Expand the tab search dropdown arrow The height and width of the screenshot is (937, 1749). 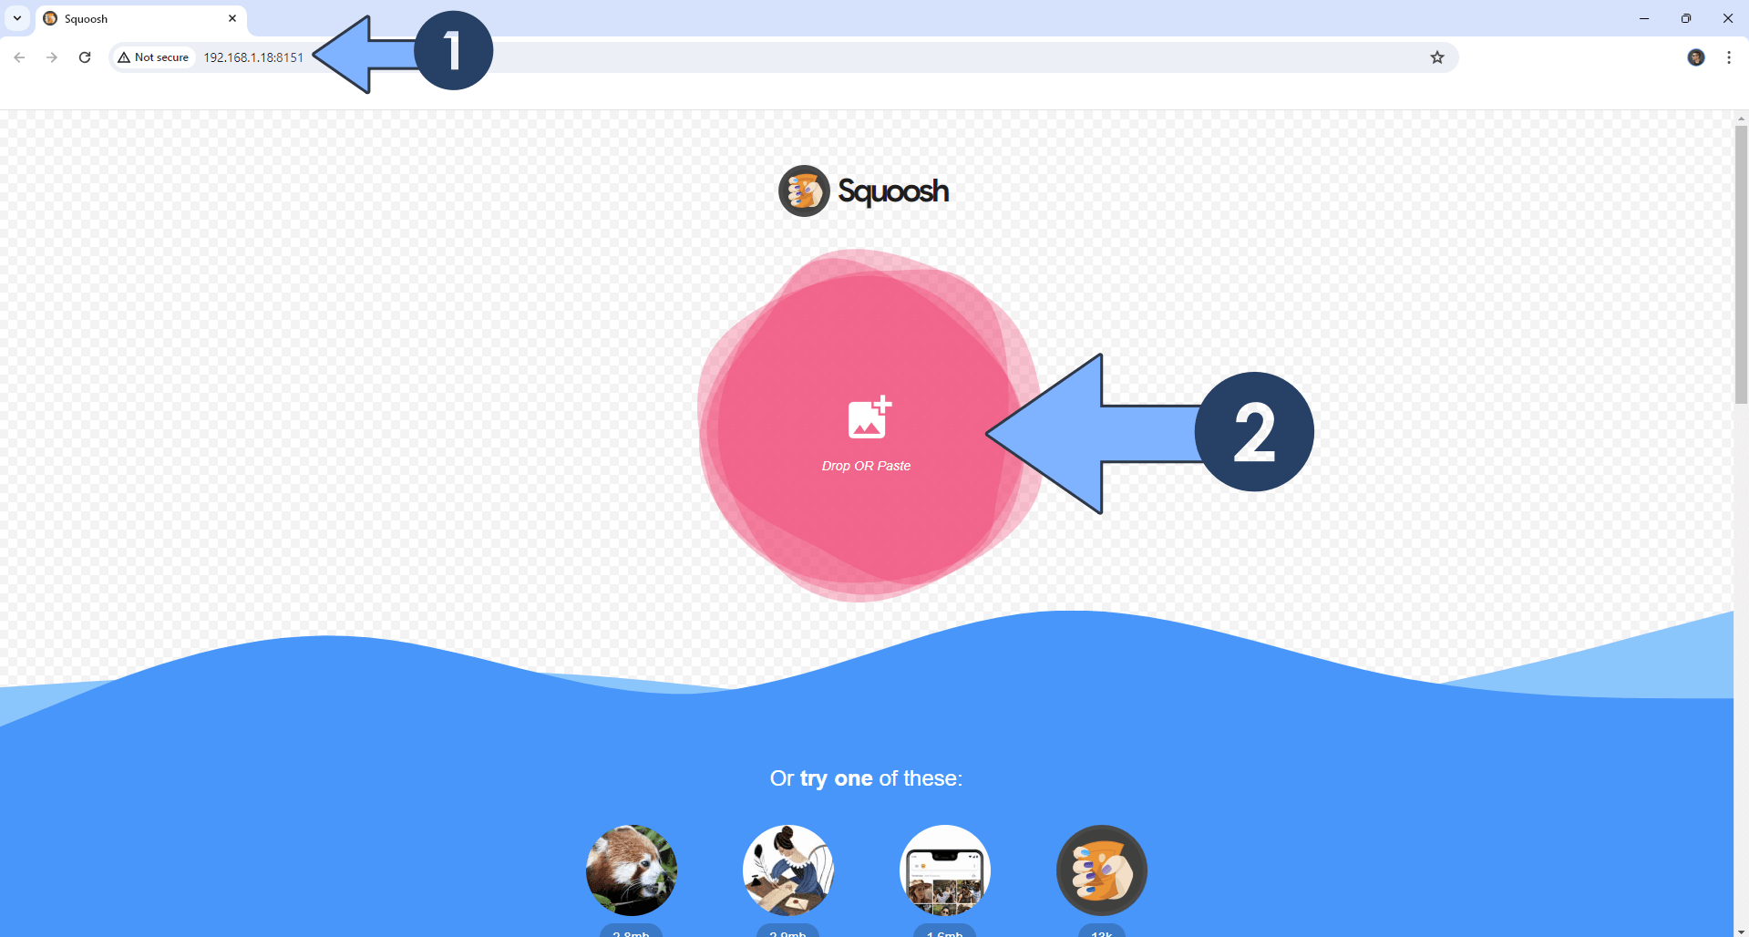(17, 18)
